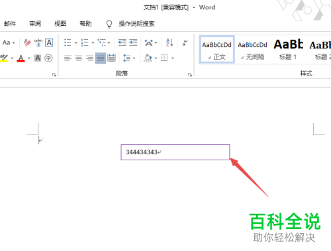This screenshot has height=251, width=331.
Task: Sort text with A-Z icon
Action: pos(169,42)
